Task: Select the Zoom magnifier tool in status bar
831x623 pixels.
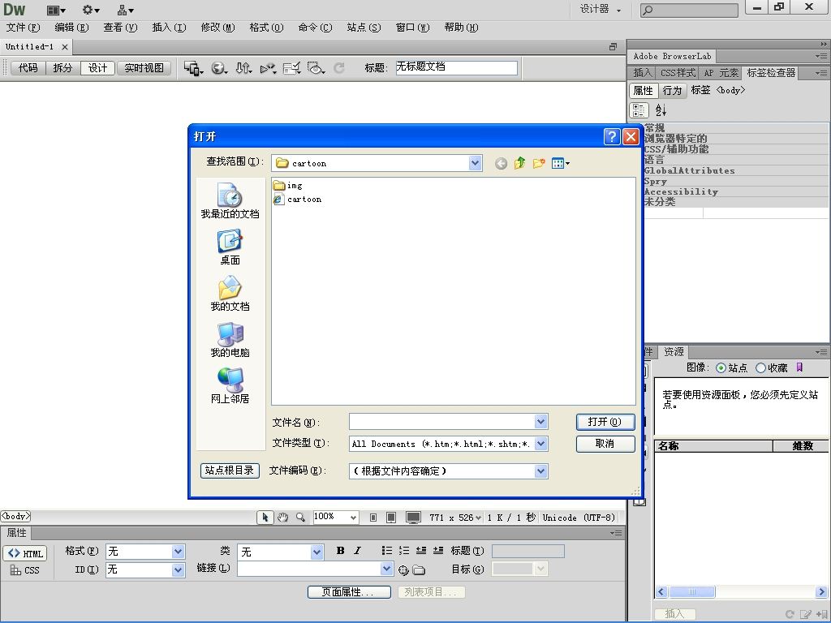Action: tap(300, 518)
